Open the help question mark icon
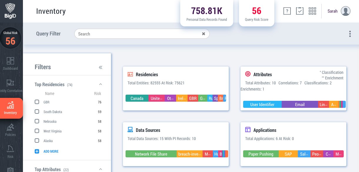359x172 pixels. [287, 11]
